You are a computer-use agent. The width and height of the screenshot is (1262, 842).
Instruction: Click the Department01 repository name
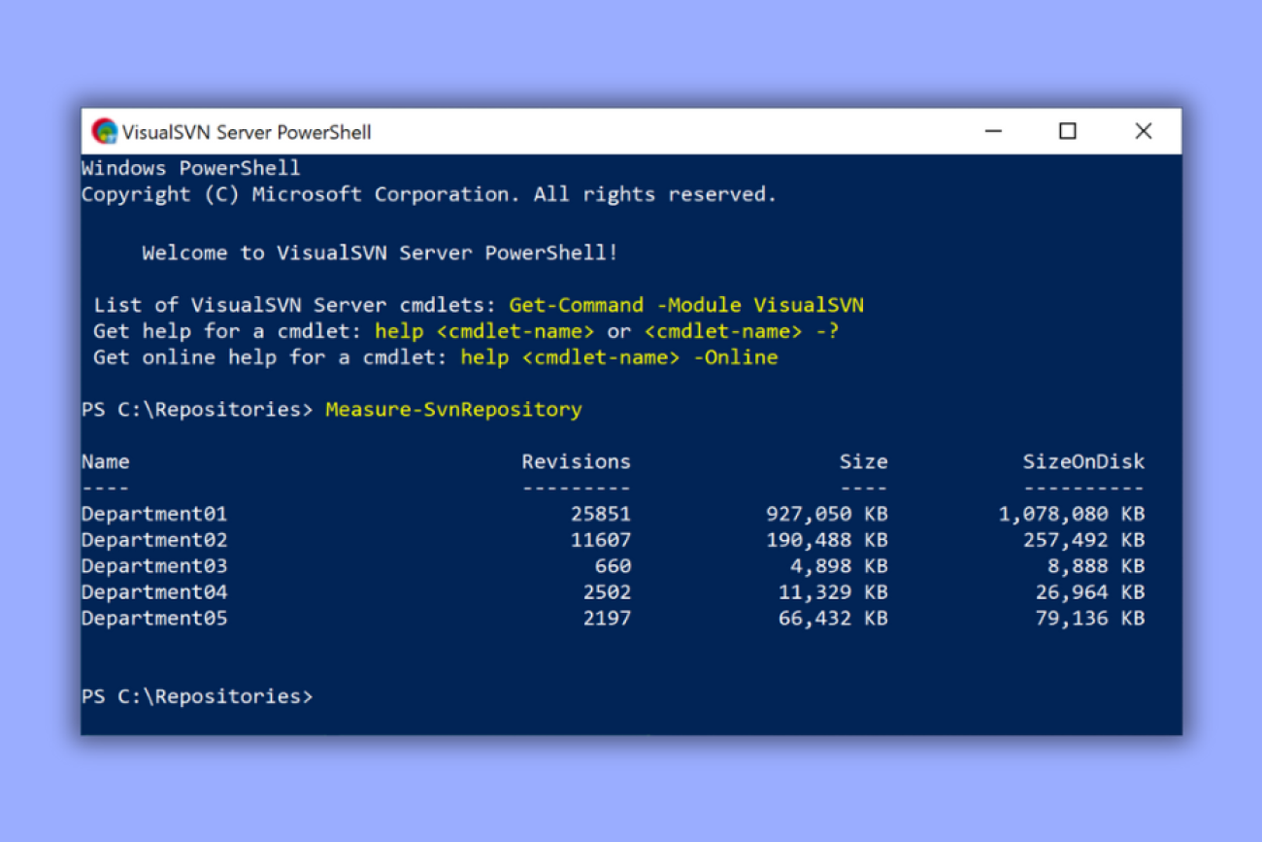point(154,514)
